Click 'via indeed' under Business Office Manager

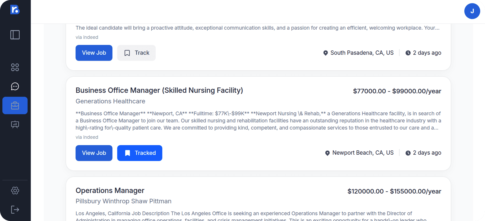pyautogui.click(x=87, y=137)
